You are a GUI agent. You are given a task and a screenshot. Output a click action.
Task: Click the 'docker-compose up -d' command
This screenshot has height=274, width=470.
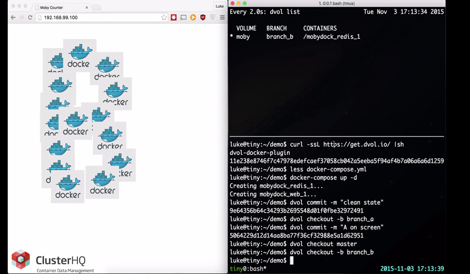point(323,177)
